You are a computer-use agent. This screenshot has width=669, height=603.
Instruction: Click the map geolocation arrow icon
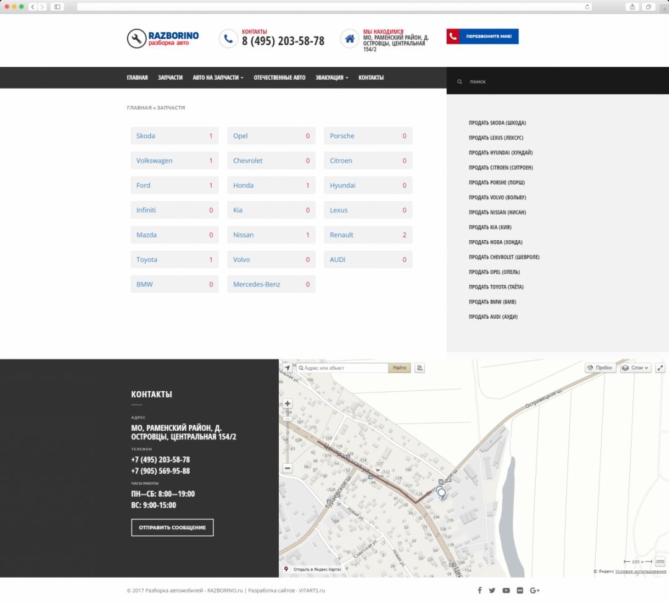(287, 368)
